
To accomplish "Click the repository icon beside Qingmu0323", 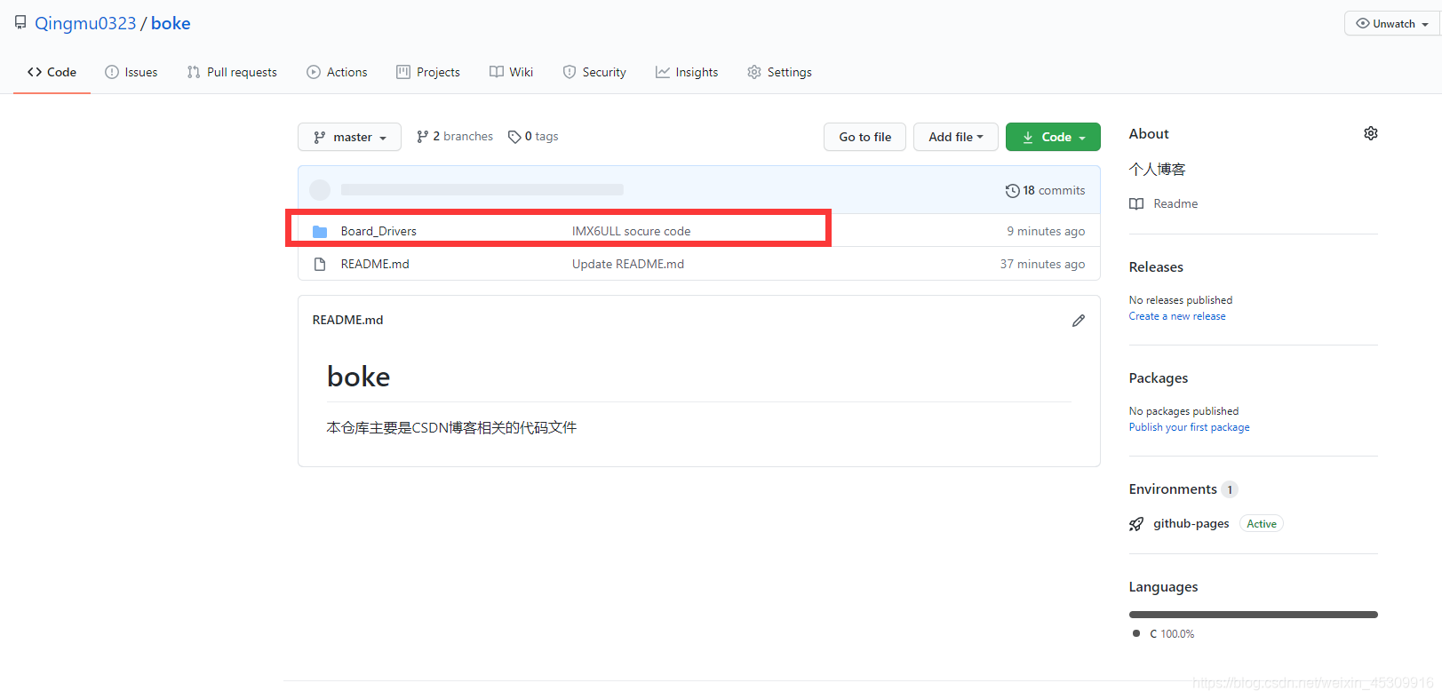I will coord(20,22).
